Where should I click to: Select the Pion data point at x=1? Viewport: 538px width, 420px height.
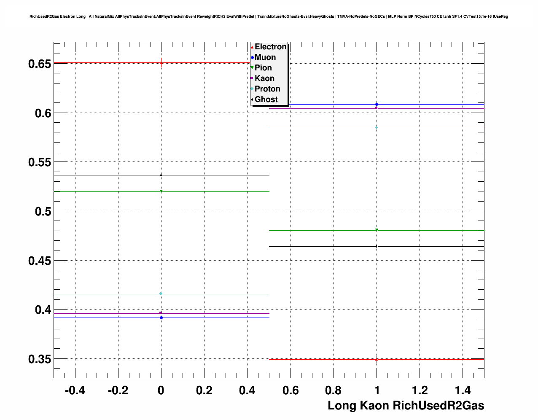pos(377,230)
